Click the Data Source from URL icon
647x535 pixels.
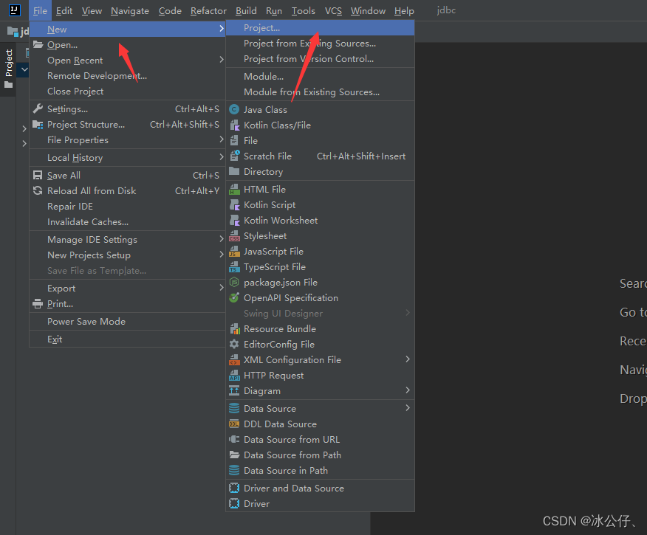click(x=234, y=439)
